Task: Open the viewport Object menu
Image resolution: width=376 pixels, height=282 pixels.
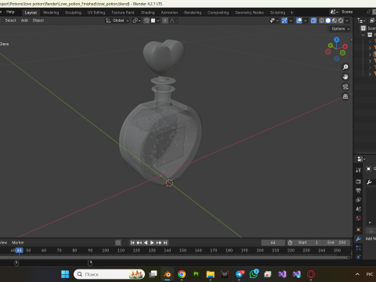Action: point(38,20)
